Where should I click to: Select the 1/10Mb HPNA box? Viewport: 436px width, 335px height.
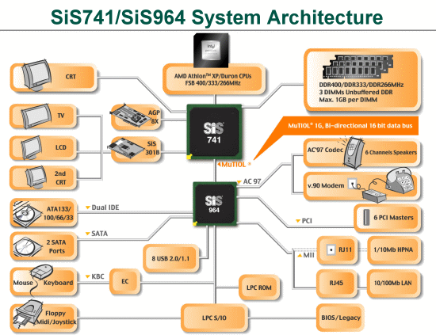pos(393,249)
